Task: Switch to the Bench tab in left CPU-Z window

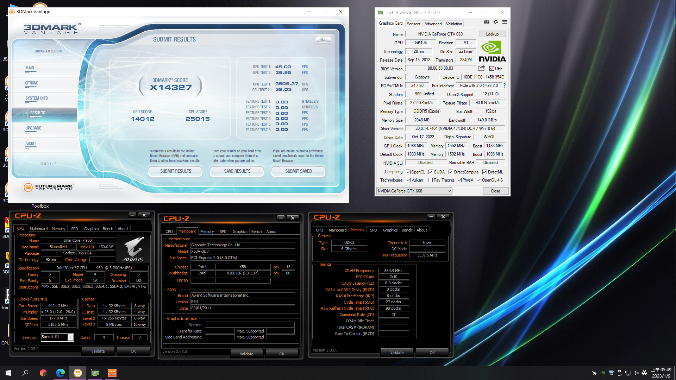Action: point(108,229)
